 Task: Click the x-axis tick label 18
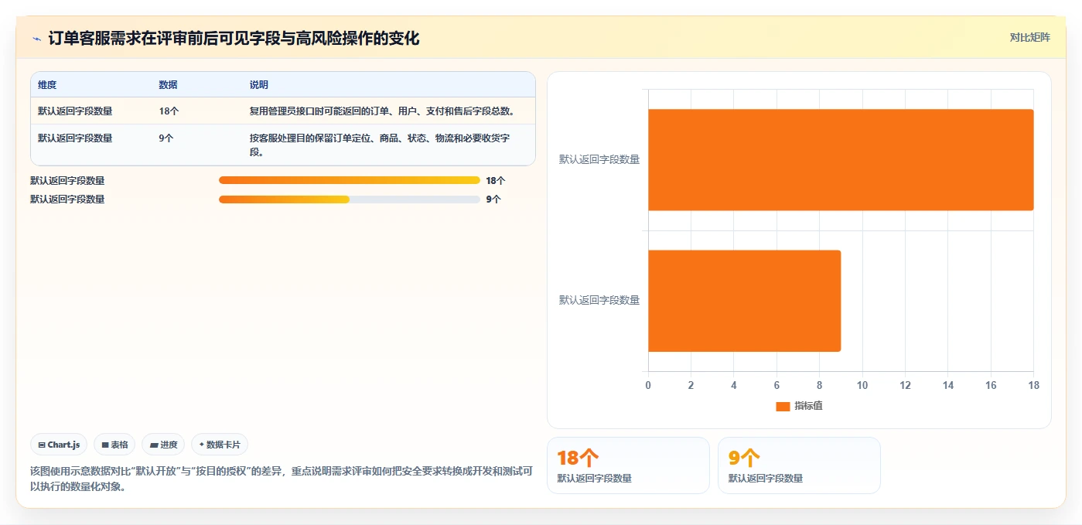(x=1033, y=385)
